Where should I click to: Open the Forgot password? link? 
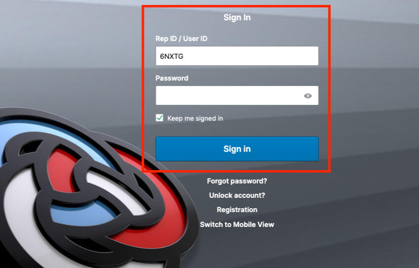point(237,181)
